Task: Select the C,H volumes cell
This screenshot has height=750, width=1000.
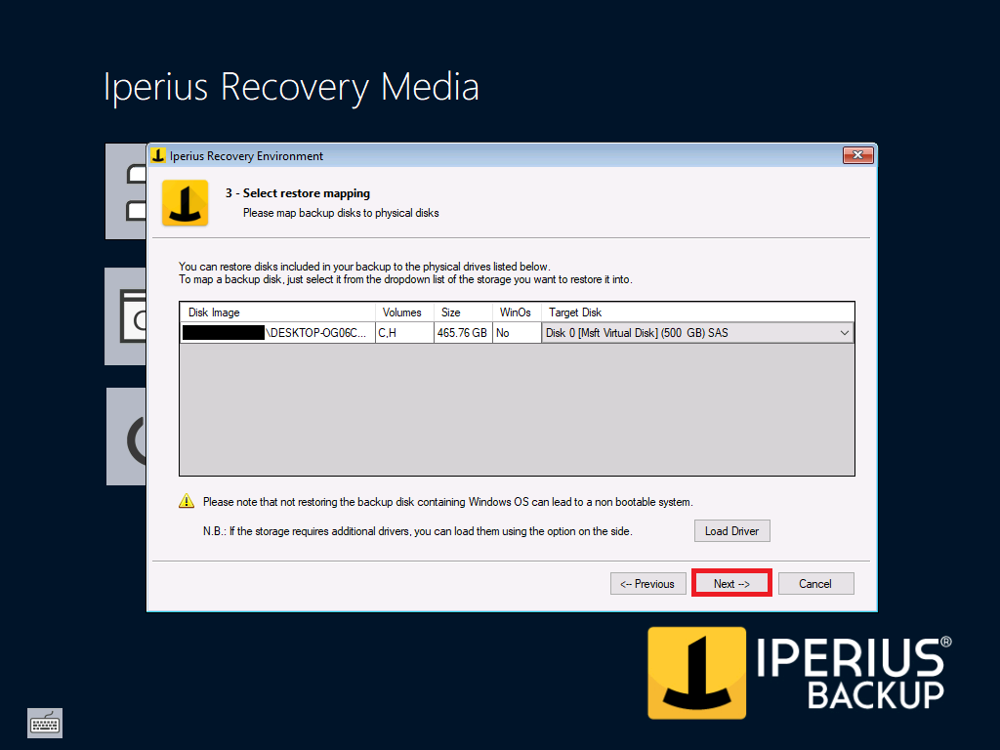Action: [x=405, y=333]
